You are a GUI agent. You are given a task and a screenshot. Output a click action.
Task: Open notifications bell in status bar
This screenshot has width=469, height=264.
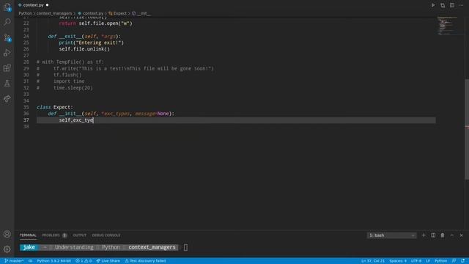click(x=462, y=261)
